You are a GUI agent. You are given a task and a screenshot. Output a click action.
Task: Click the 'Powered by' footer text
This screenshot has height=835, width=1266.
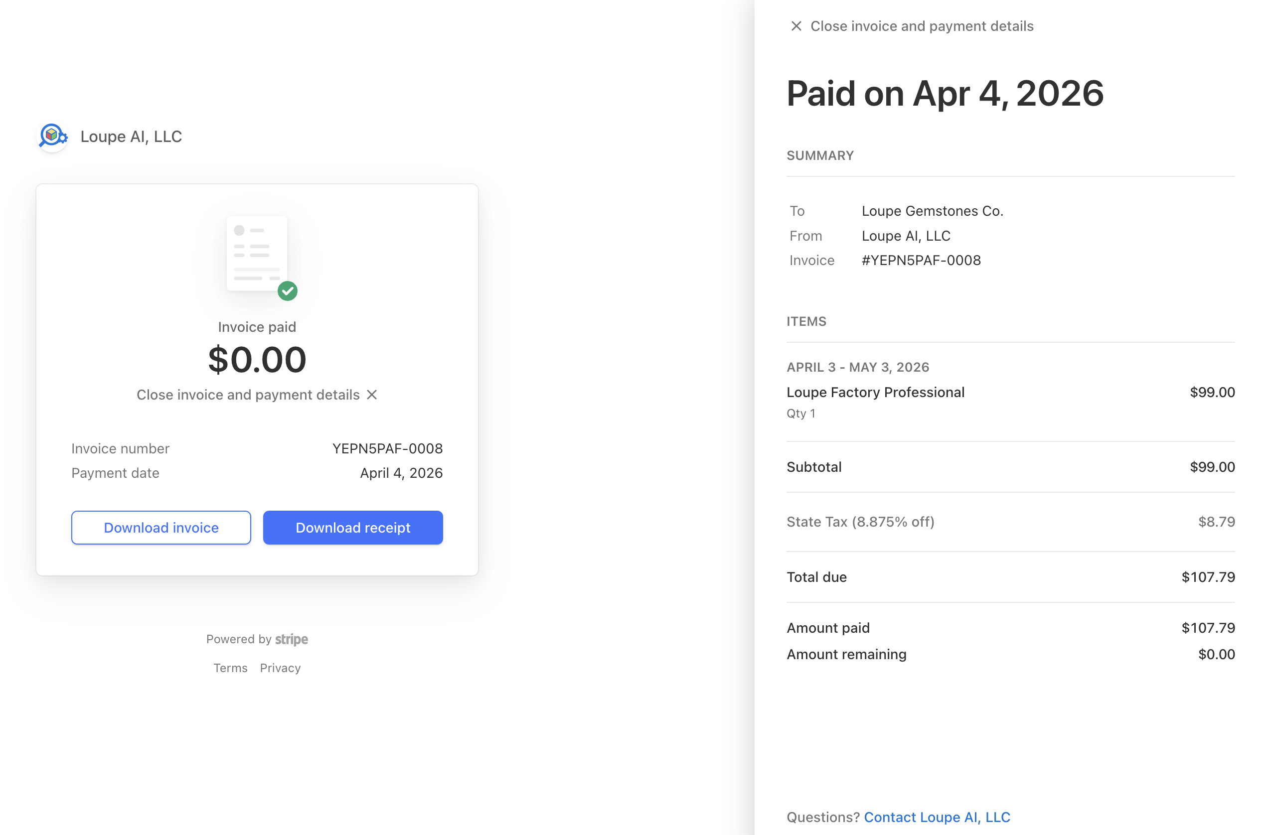tap(239, 639)
